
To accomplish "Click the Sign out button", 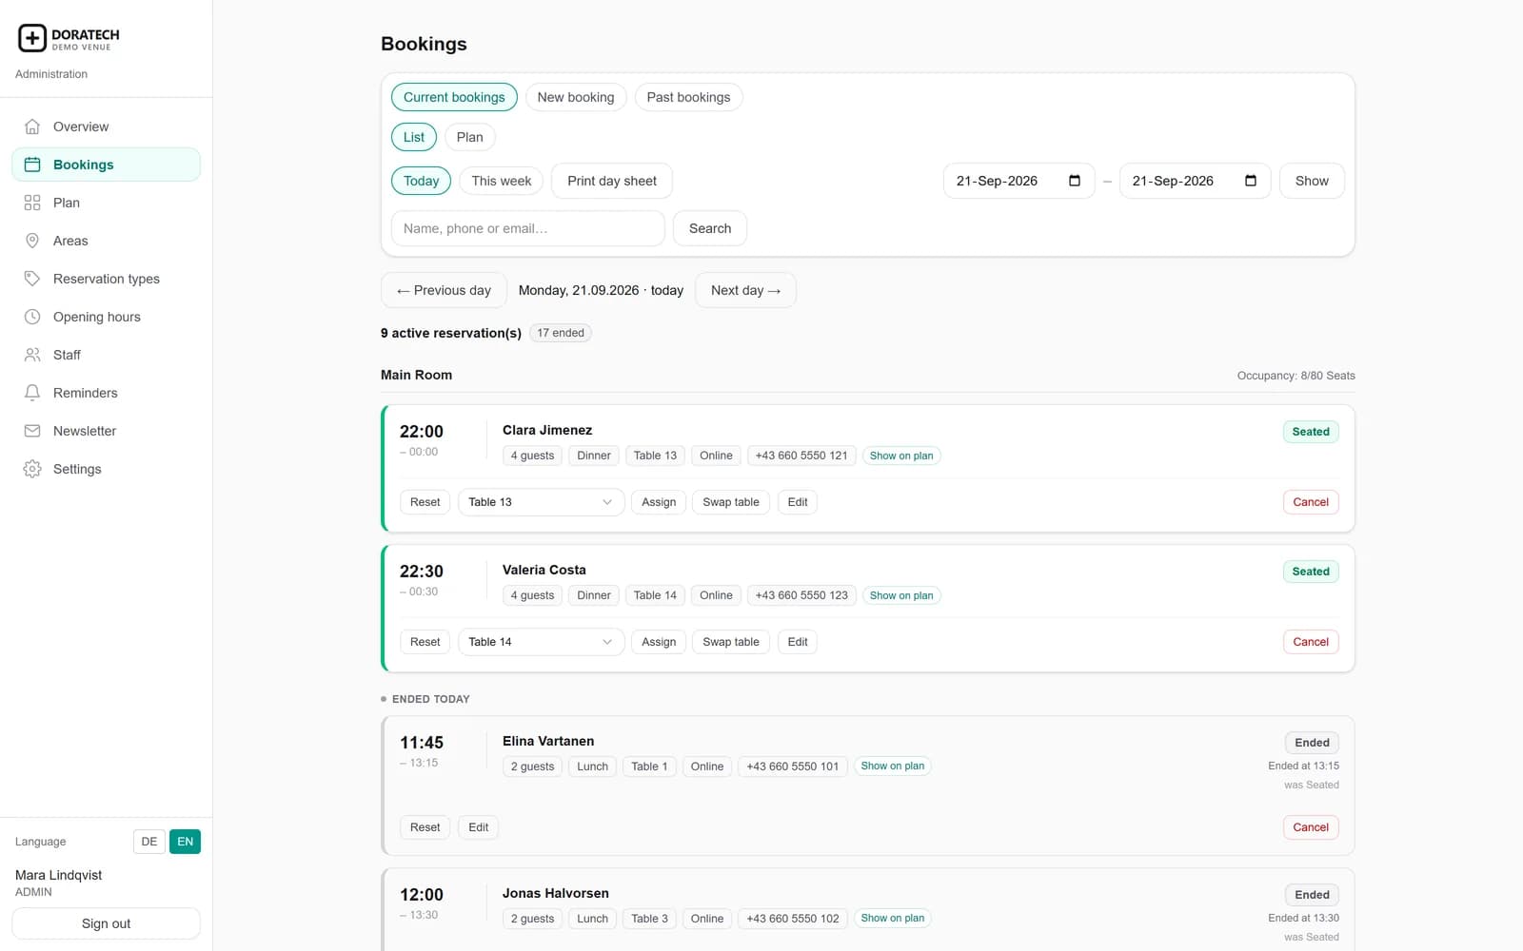I will click(x=106, y=923).
